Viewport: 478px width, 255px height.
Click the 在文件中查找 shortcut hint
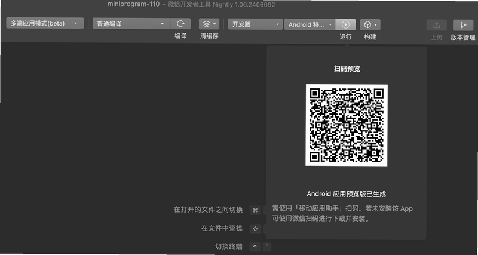tap(222, 228)
